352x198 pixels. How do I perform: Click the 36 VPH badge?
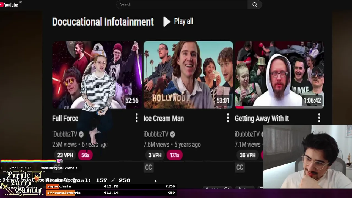pos(248,155)
